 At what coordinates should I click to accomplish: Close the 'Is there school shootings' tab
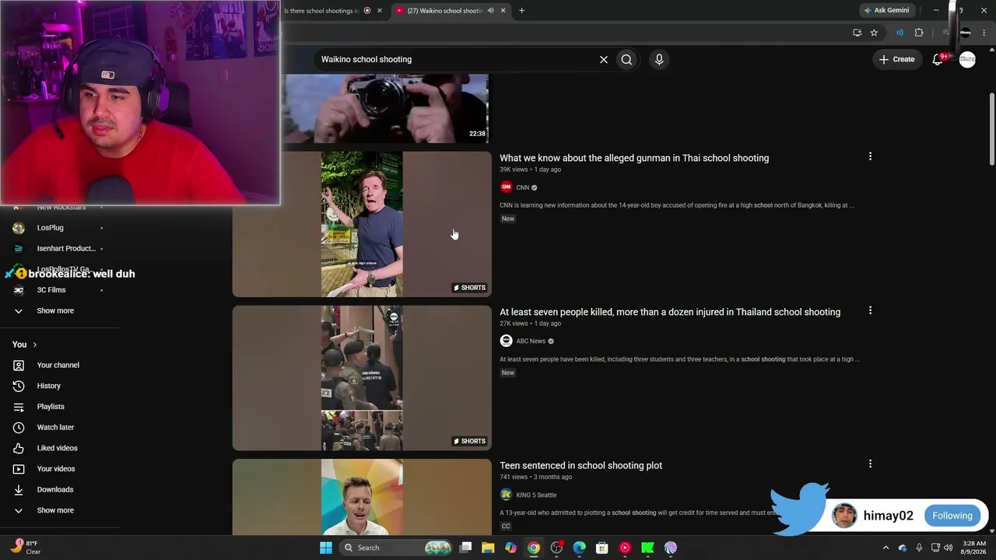(x=380, y=10)
